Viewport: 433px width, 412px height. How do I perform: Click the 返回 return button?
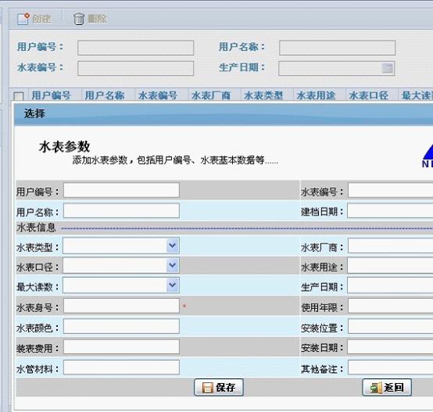click(x=387, y=388)
